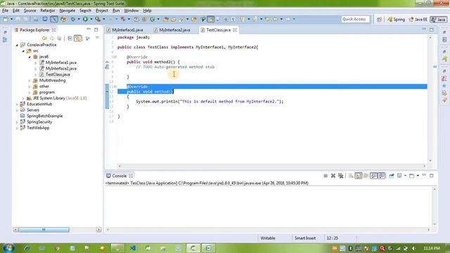Select TestClass.java in Package Explorer
This screenshot has height=253, width=450.
click(x=58, y=74)
